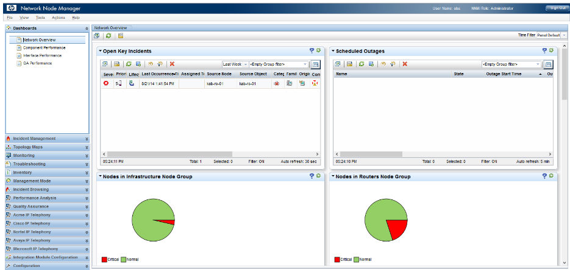Open the Empty Group filter dropdown in Scheduled Outages
Image resolution: width=570 pixels, height=270 pixels.
pos(538,64)
